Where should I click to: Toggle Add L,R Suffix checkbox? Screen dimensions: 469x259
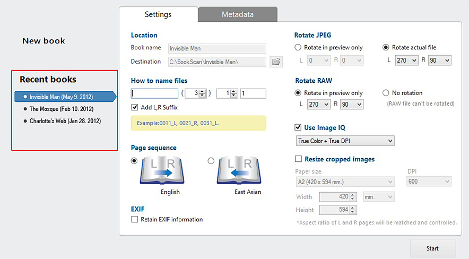[135, 107]
